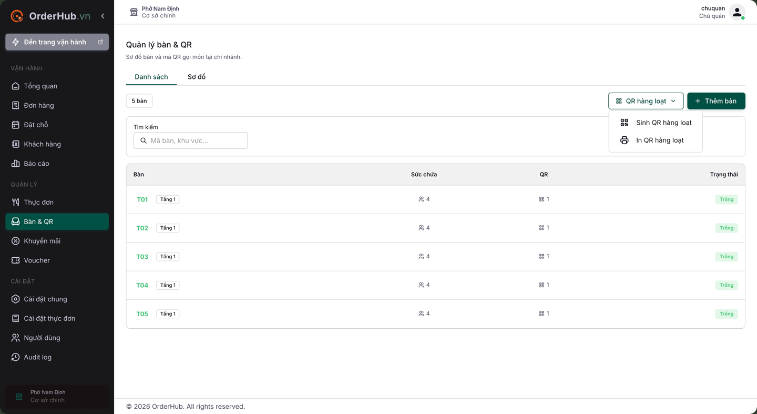Click the Trống status badge for T05
757x414 pixels.
(x=727, y=314)
